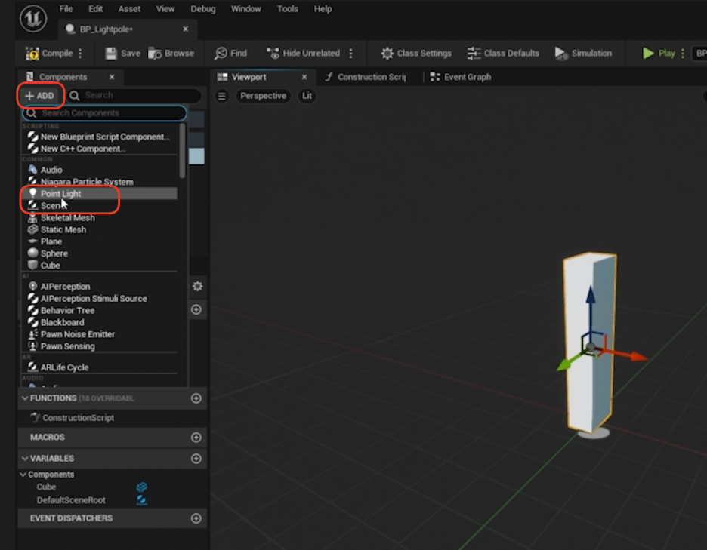Open the Help menu
707x550 pixels.
tap(323, 8)
